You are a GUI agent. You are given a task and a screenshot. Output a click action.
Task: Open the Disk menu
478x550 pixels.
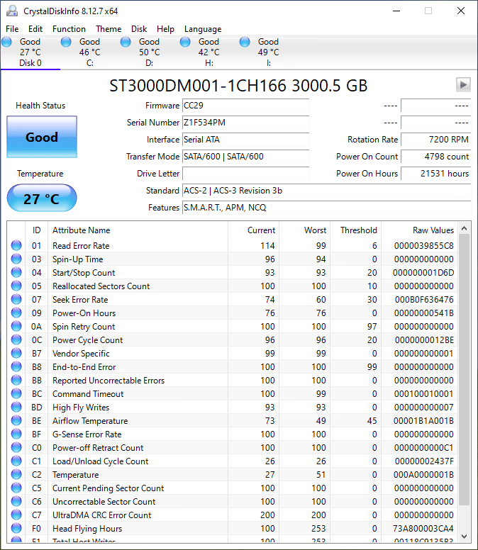139,29
